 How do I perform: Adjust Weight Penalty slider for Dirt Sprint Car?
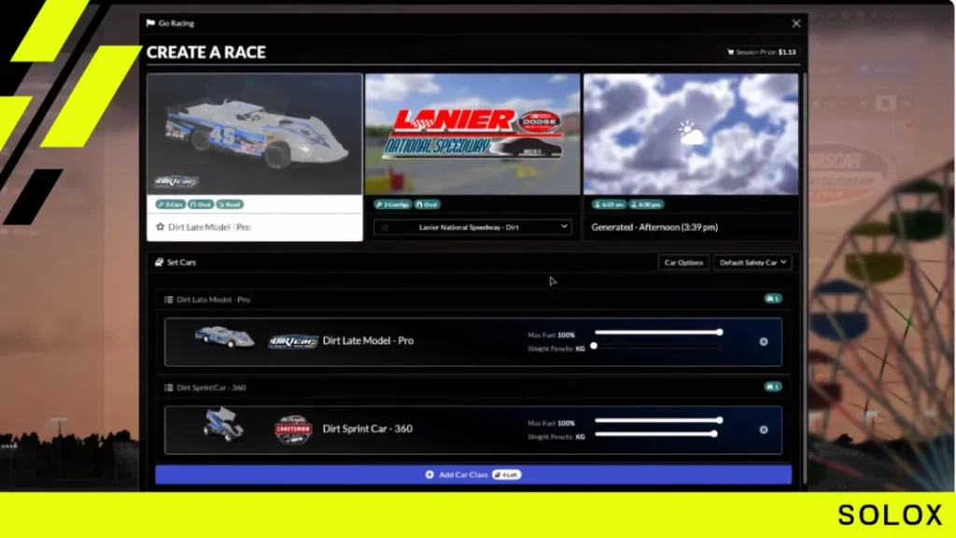[x=656, y=434]
